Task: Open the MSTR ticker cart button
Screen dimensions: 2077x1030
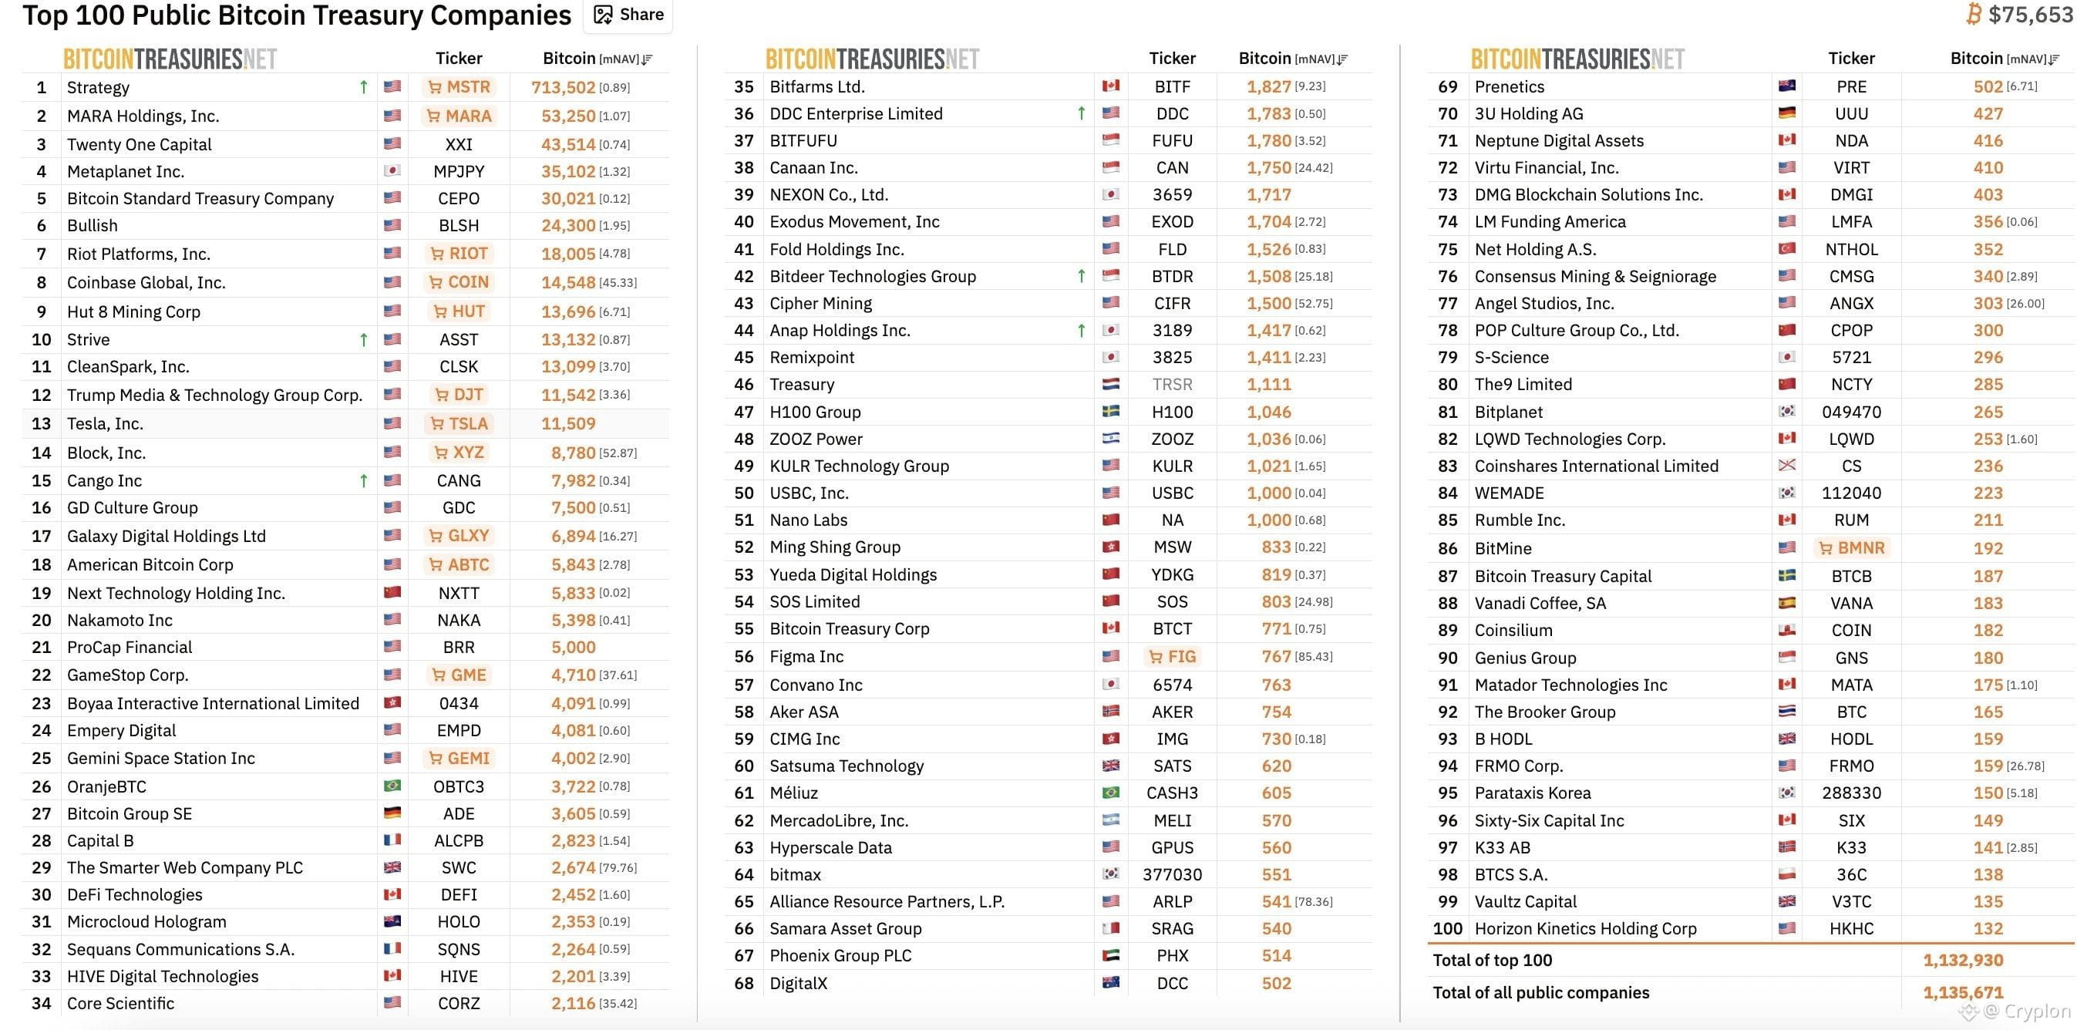Action: (x=459, y=87)
